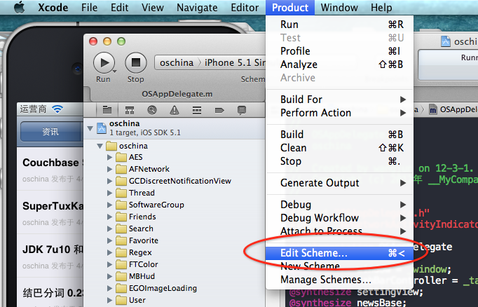
Task: Show the Issue navigator warning icon
Action: tap(175, 110)
